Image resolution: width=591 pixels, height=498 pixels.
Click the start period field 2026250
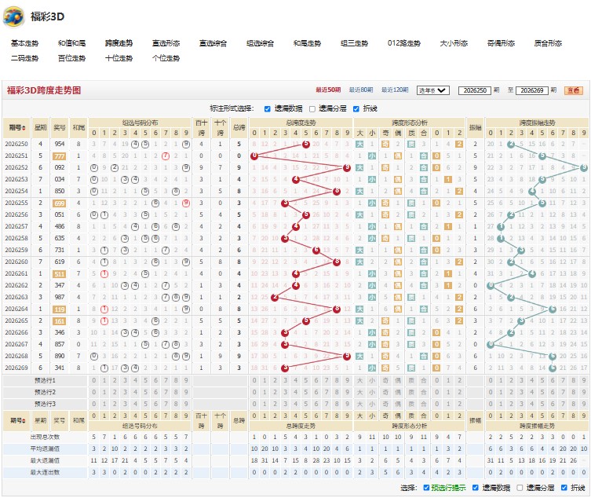pos(475,90)
